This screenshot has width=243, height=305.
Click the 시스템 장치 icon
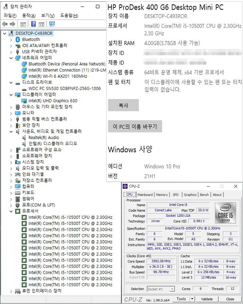[x=18, y=162]
